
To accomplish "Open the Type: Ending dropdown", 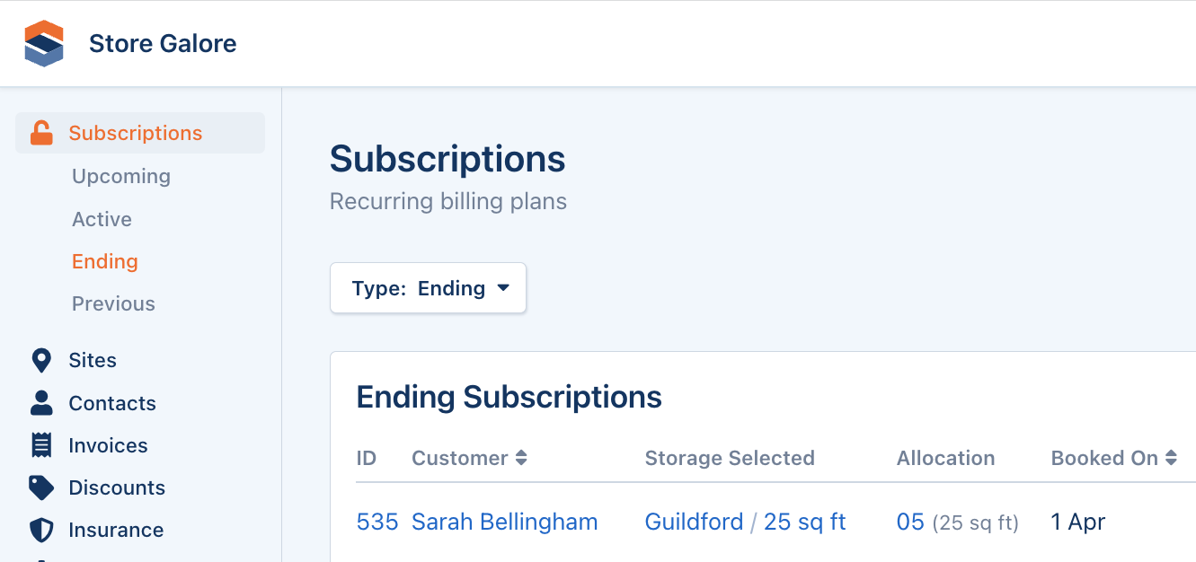I will click(428, 288).
